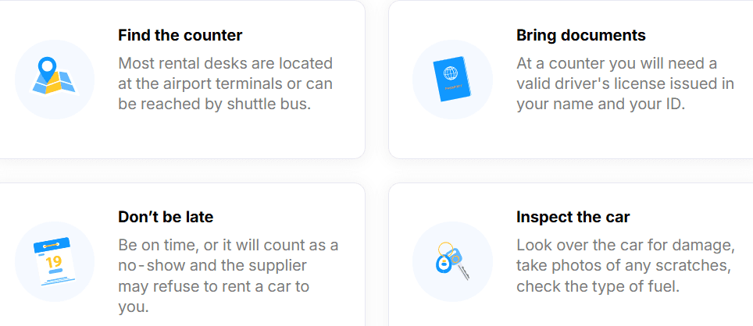Choose the 'Inspect the car' heading

click(x=573, y=217)
